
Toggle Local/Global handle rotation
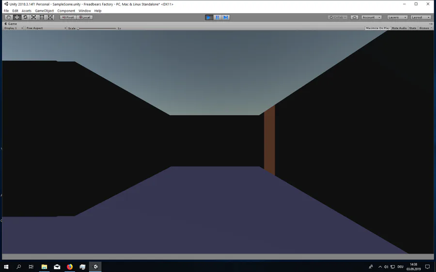click(84, 17)
